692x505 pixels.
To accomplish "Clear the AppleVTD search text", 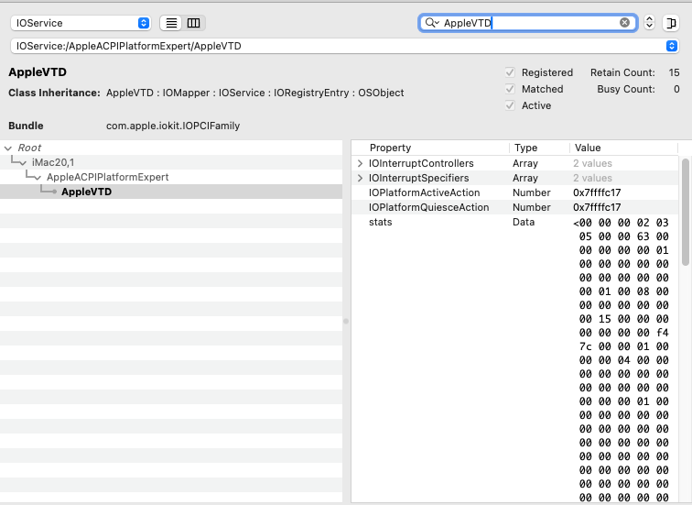I will coord(624,23).
